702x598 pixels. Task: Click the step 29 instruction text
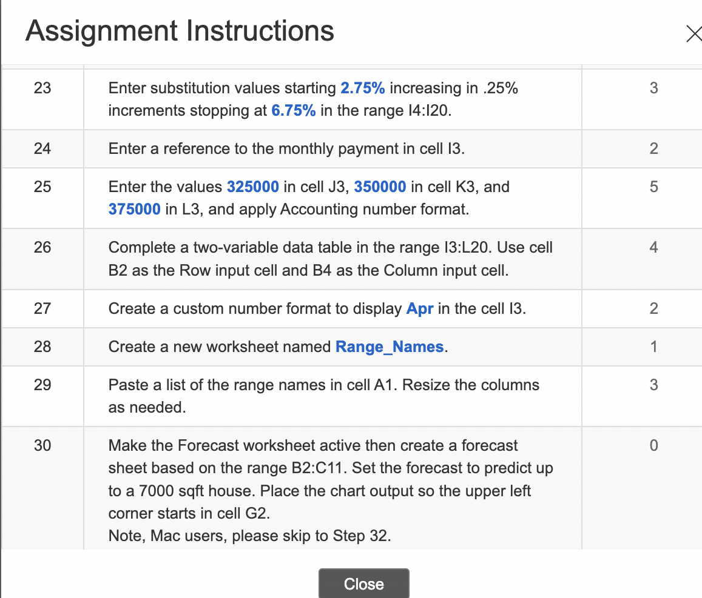point(323,396)
